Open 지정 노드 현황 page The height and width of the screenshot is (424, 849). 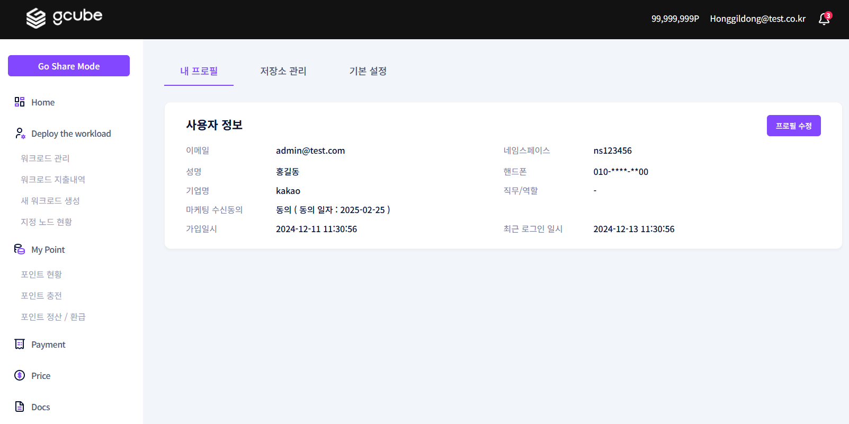coord(46,222)
